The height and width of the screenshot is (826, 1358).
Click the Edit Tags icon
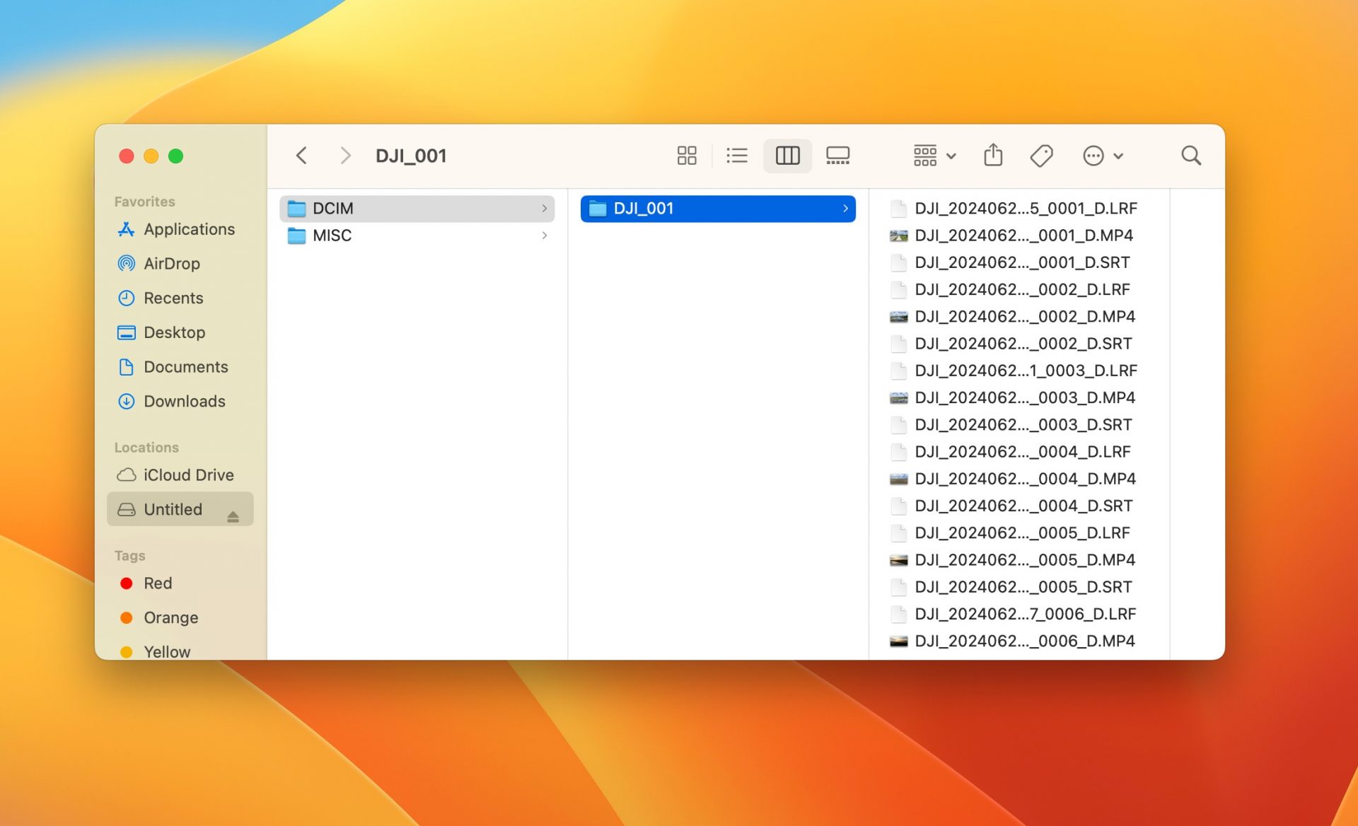tap(1041, 156)
